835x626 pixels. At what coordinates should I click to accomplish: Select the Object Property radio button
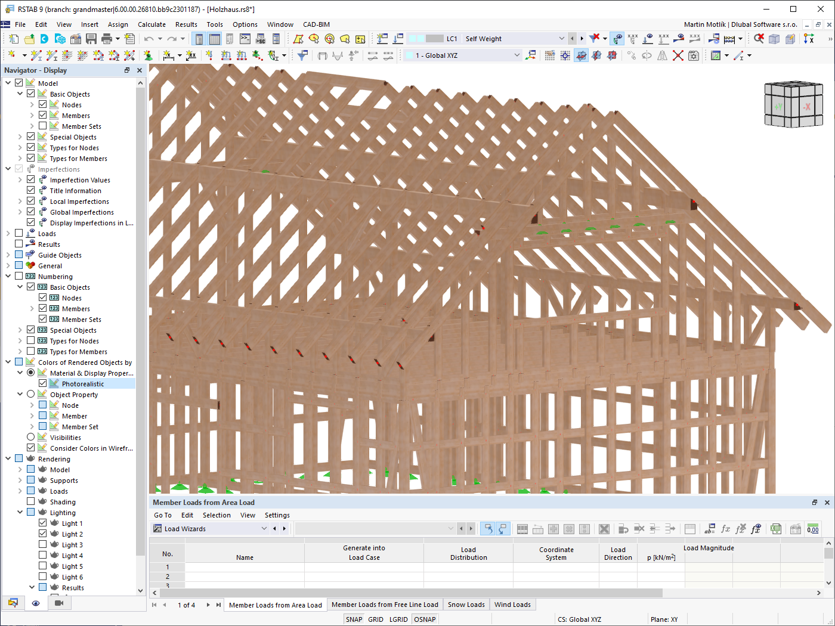30,394
